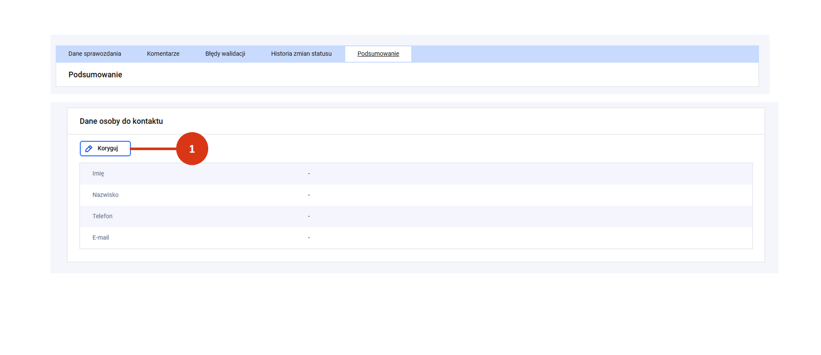The image size is (821, 355).
Task: Click the empty value beside E-mail
Action: (x=309, y=238)
